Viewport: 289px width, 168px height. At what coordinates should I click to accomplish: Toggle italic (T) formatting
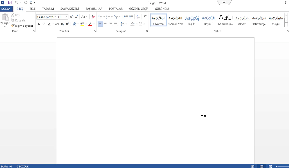click(44, 24)
